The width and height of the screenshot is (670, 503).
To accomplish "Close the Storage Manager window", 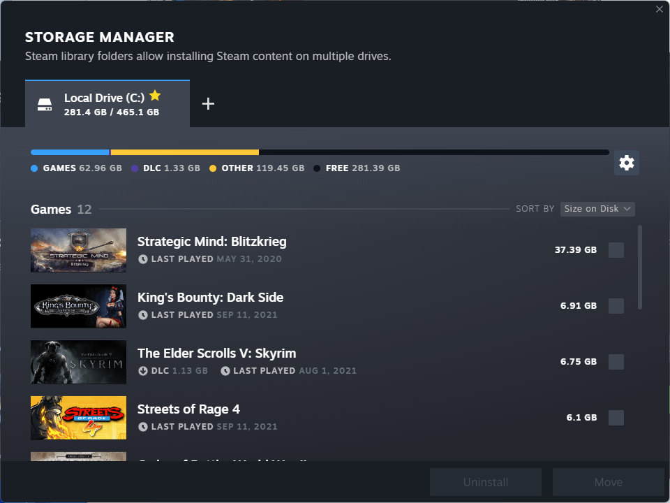I will [x=659, y=9].
